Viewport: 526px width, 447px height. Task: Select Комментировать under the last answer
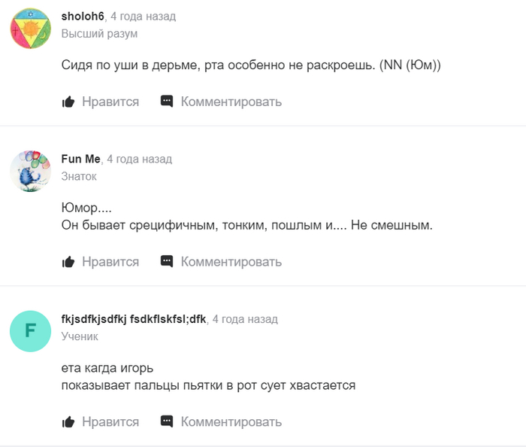pos(231,422)
